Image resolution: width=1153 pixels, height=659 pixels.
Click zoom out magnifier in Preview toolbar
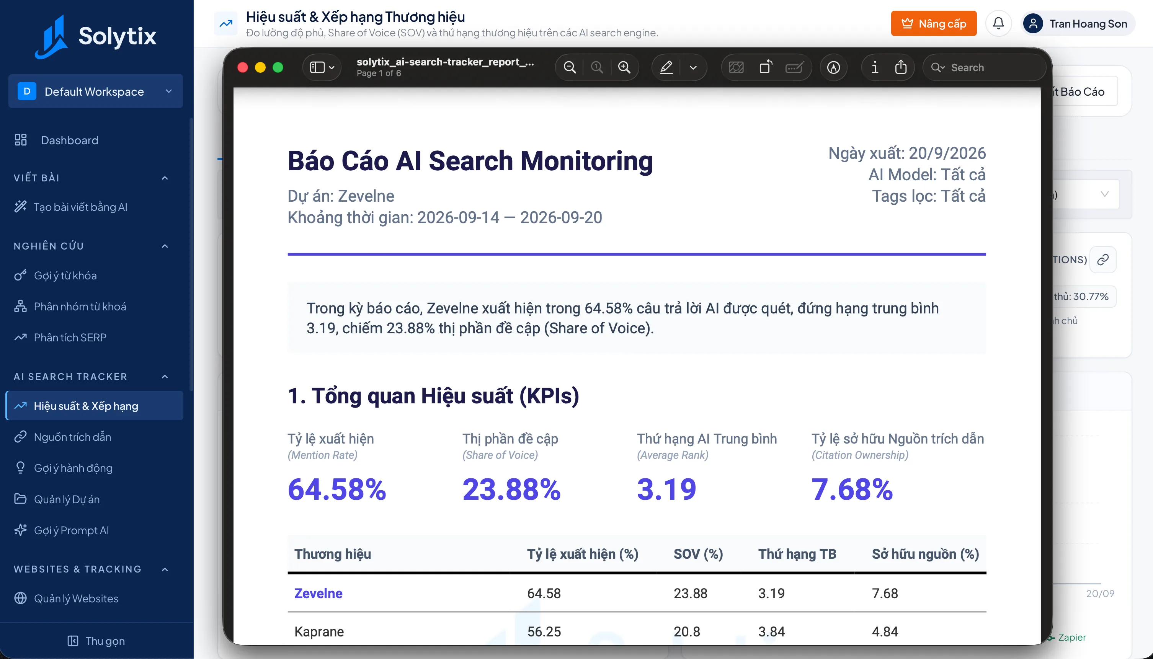point(570,68)
